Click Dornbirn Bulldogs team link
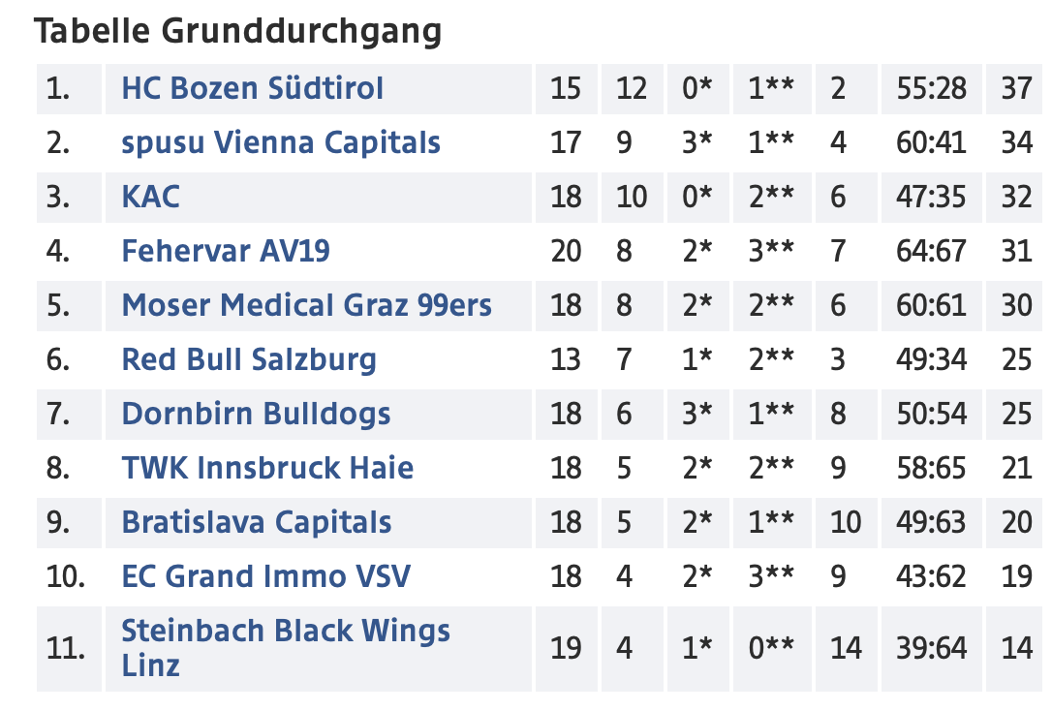The width and height of the screenshot is (1052, 711). pyautogui.click(x=256, y=415)
